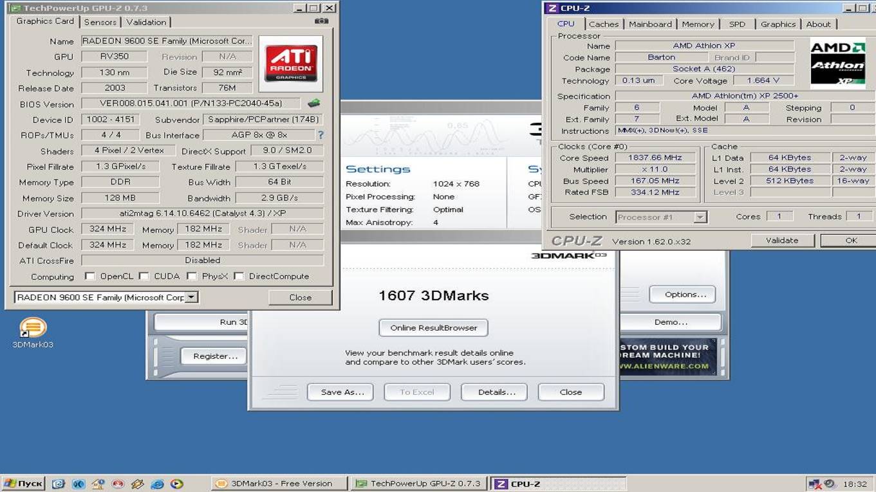876x492 pixels.
Task: Click the Code Name field Barton
Action: coord(661,57)
